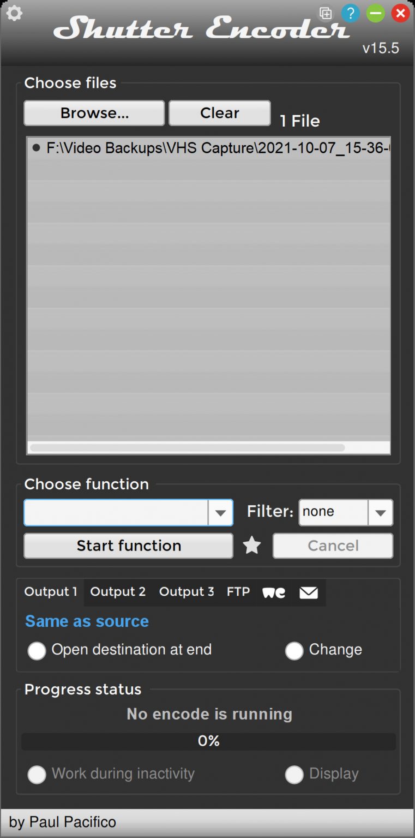Expand the Filter dropdown arrow
Image resolution: width=415 pixels, height=838 pixels.
pos(381,513)
